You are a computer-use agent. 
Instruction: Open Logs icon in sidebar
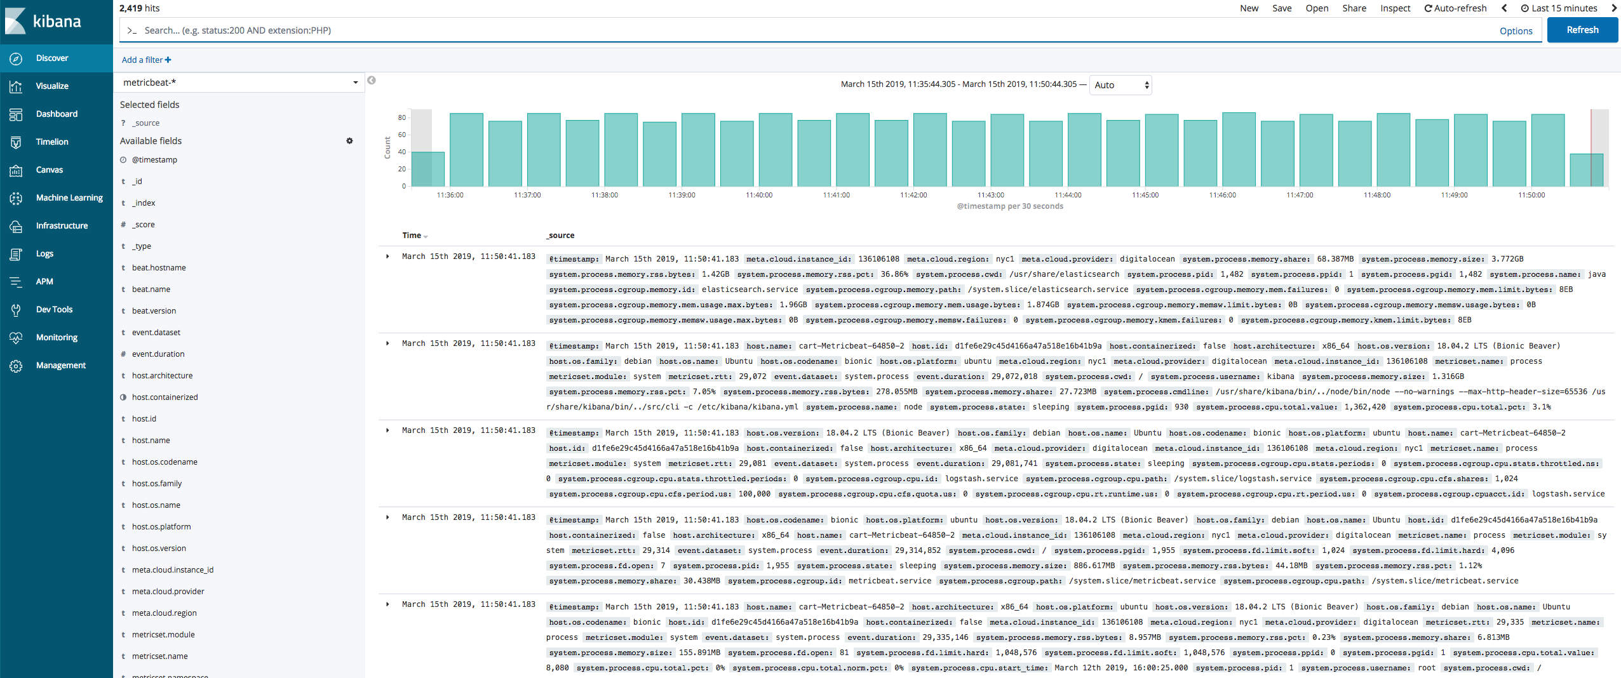(16, 254)
